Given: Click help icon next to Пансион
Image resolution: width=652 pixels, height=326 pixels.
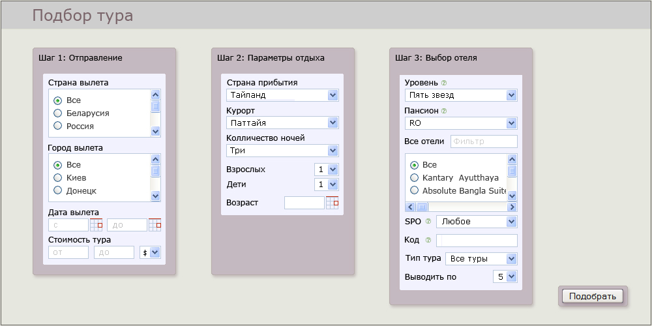Looking at the screenshot, I should click(x=444, y=111).
